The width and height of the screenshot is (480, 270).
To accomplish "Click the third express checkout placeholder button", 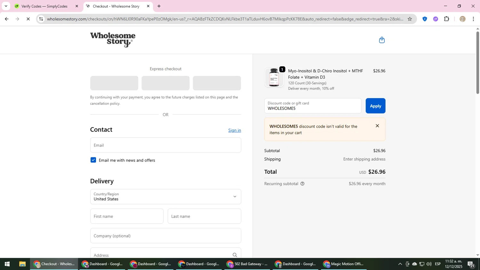I will click(x=217, y=83).
